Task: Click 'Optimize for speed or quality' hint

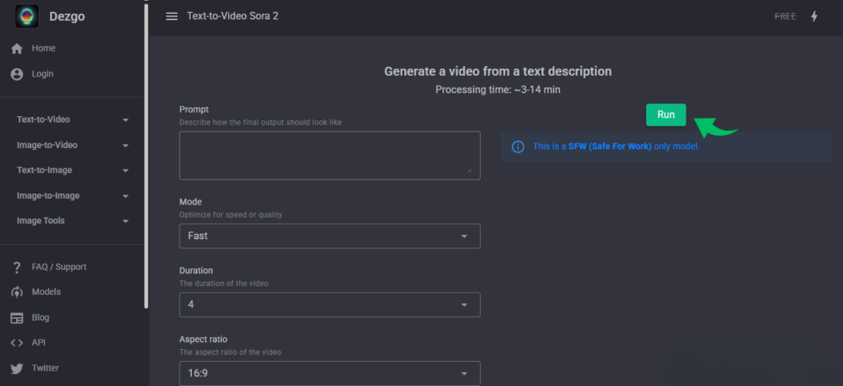Action: point(231,215)
